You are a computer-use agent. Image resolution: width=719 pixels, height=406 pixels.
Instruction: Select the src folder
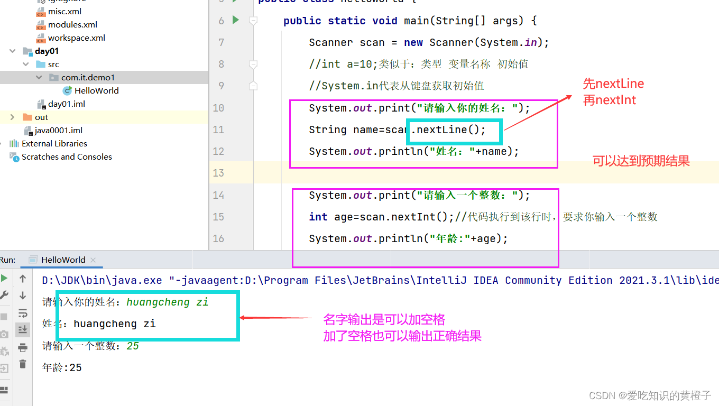[53, 64]
